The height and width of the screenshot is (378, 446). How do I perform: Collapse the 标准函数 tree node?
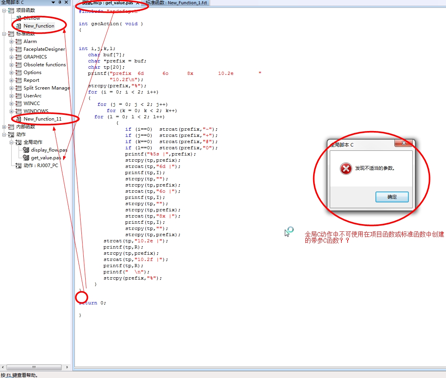pos(4,34)
